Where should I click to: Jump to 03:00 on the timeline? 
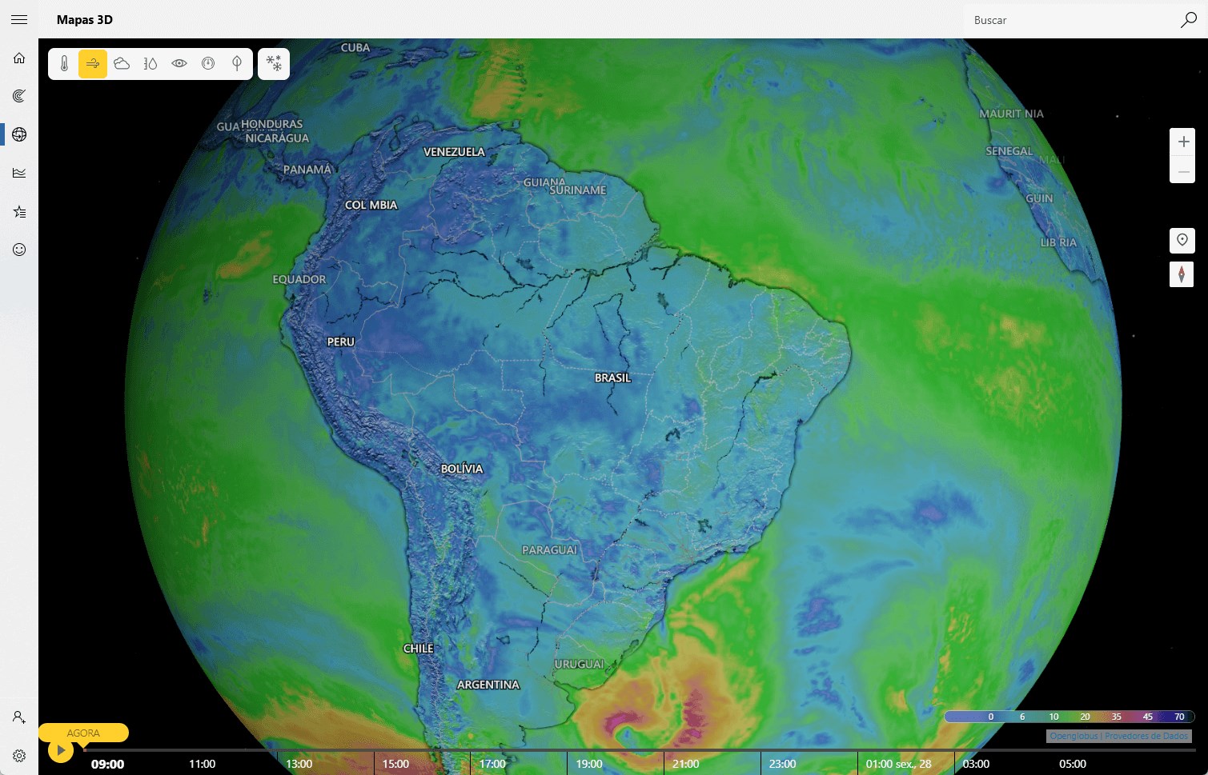point(976,764)
